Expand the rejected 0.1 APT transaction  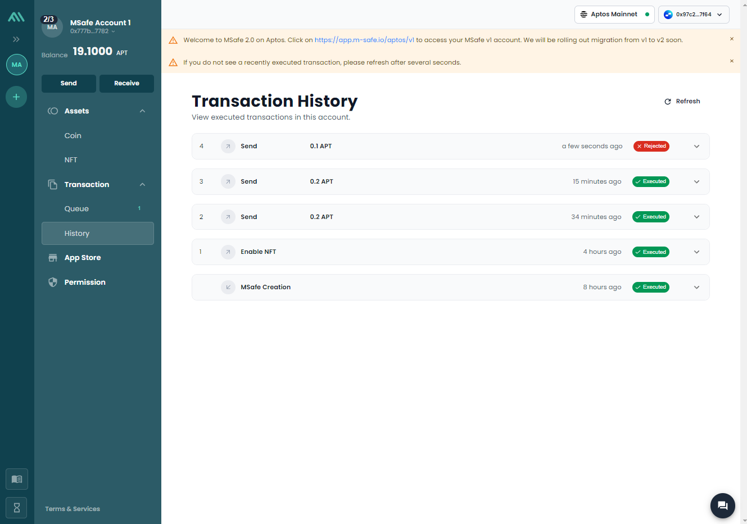[x=696, y=147]
